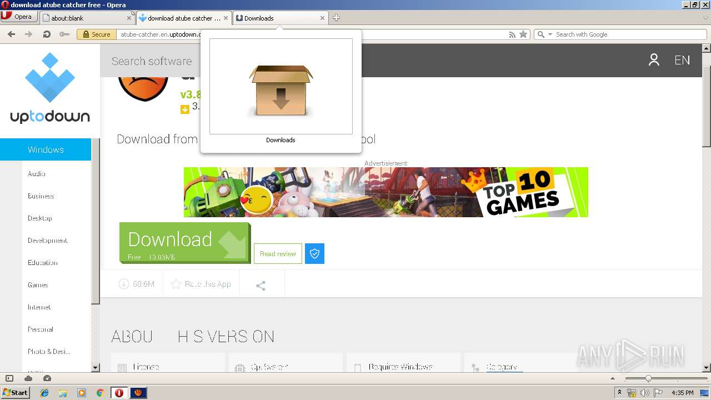Open the Audio category
The height and width of the screenshot is (400, 711).
point(37,174)
